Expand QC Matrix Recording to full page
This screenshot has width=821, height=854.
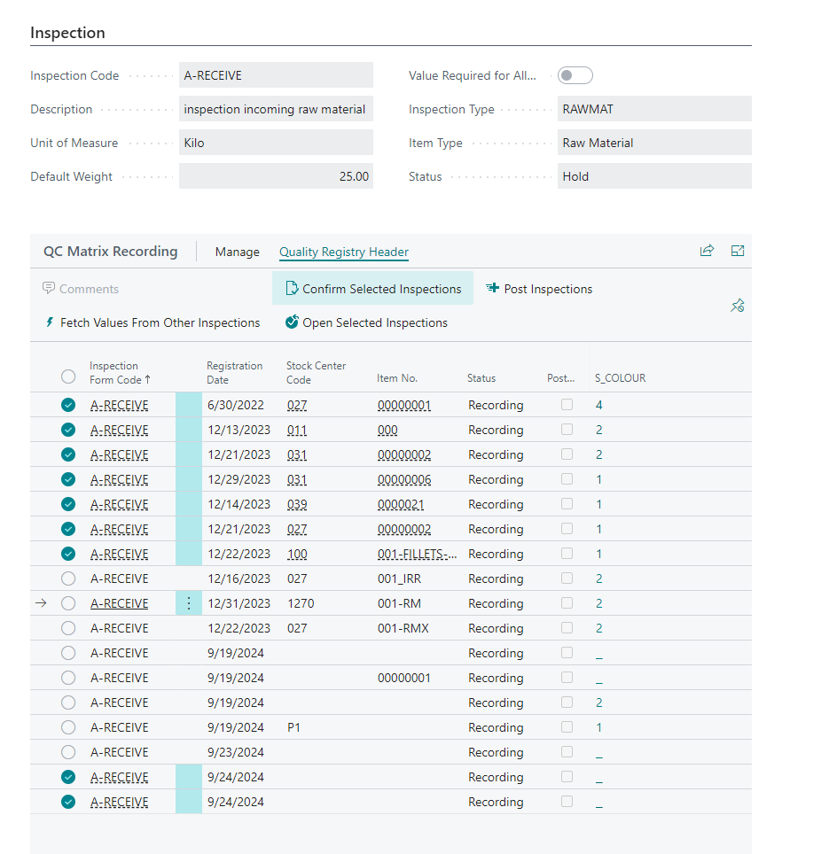tap(737, 252)
